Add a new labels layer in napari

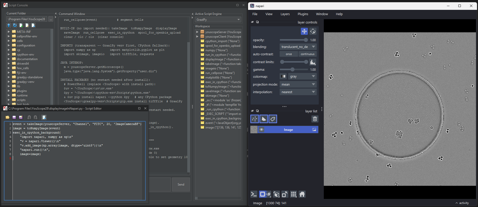click(273, 119)
